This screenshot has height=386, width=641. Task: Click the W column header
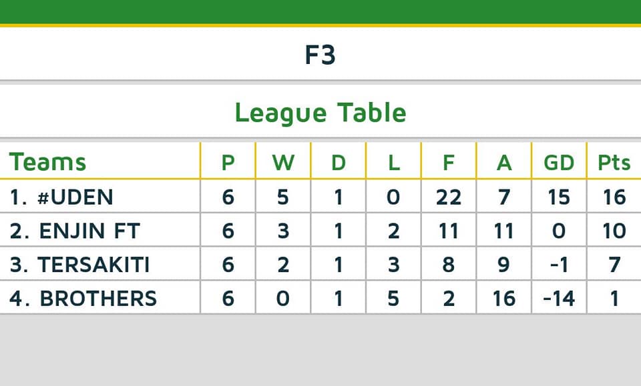click(x=283, y=163)
